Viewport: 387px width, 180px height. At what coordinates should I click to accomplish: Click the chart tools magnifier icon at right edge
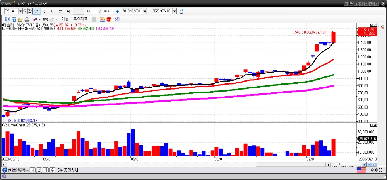click(x=383, y=26)
